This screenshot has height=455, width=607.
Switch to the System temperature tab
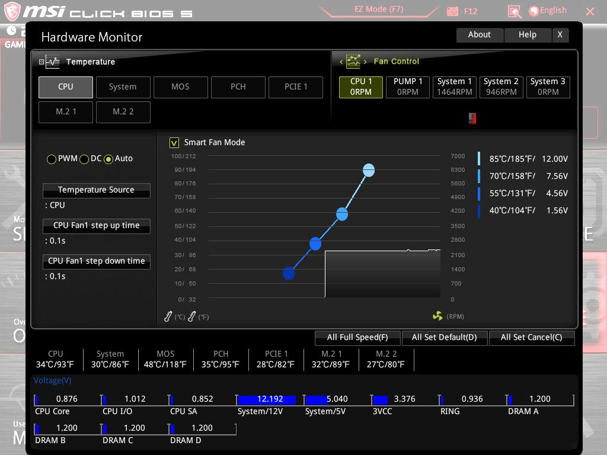(123, 86)
